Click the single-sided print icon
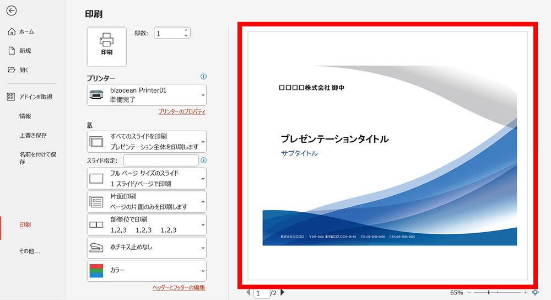This screenshot has height=300, width=551. pos(96,201)
